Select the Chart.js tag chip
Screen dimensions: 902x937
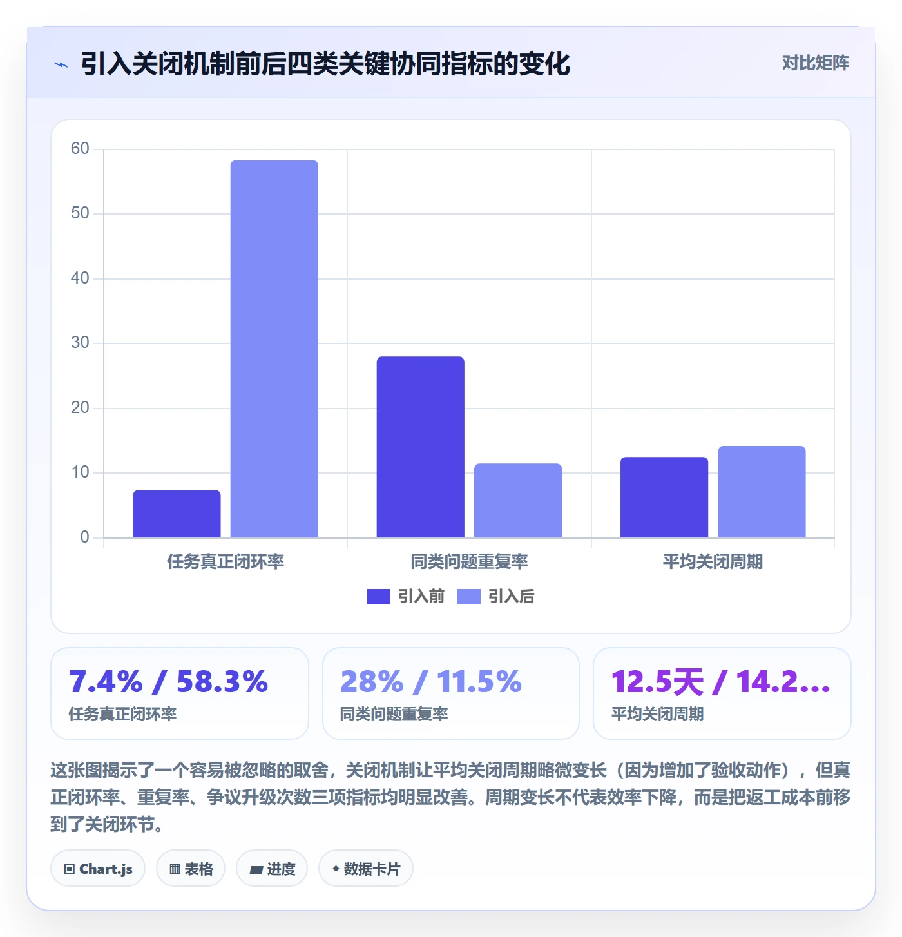point(98,869)
